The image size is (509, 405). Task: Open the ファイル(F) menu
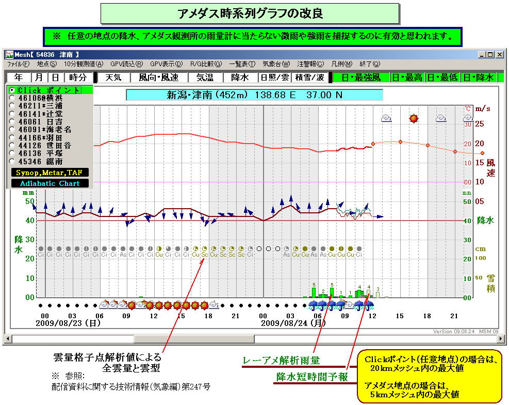(x=18, y=64)
